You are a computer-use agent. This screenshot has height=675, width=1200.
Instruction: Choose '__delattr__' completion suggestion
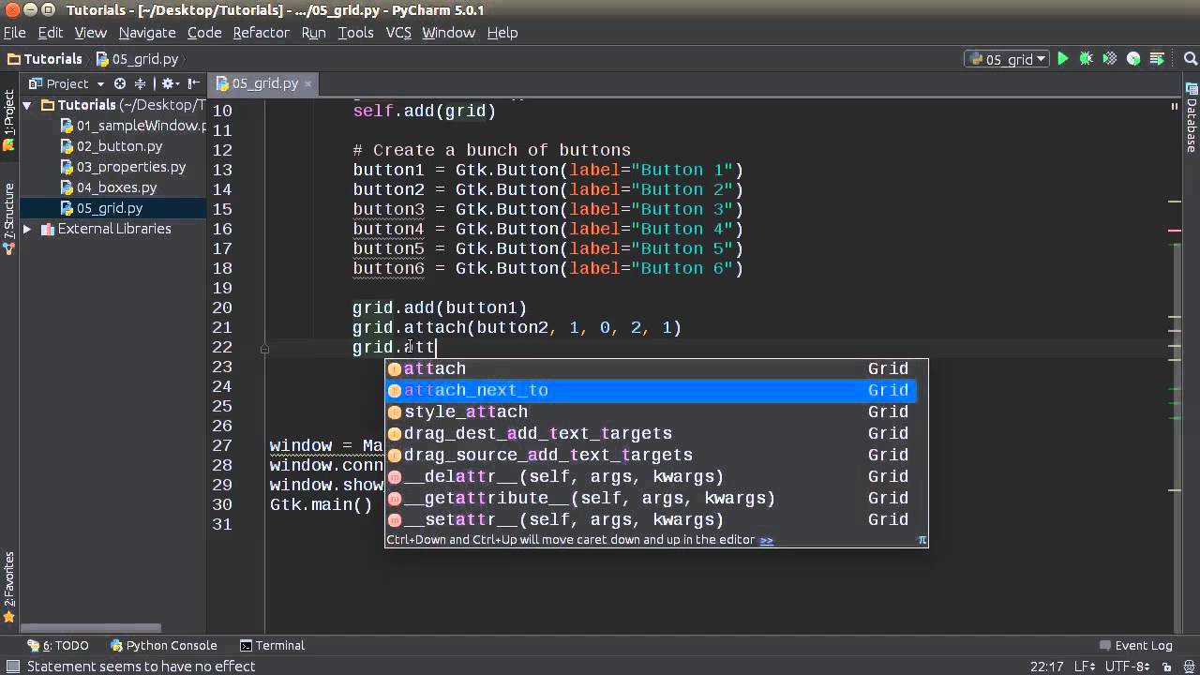coord(651,477)
